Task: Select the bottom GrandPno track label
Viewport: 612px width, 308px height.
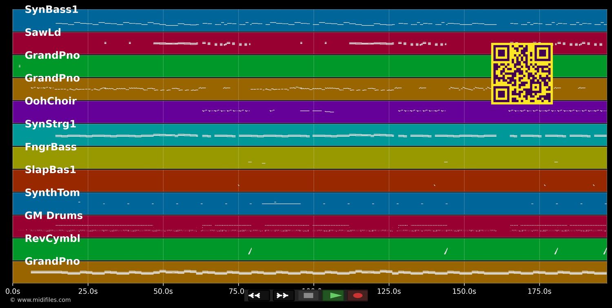Action: pos(52,261)
